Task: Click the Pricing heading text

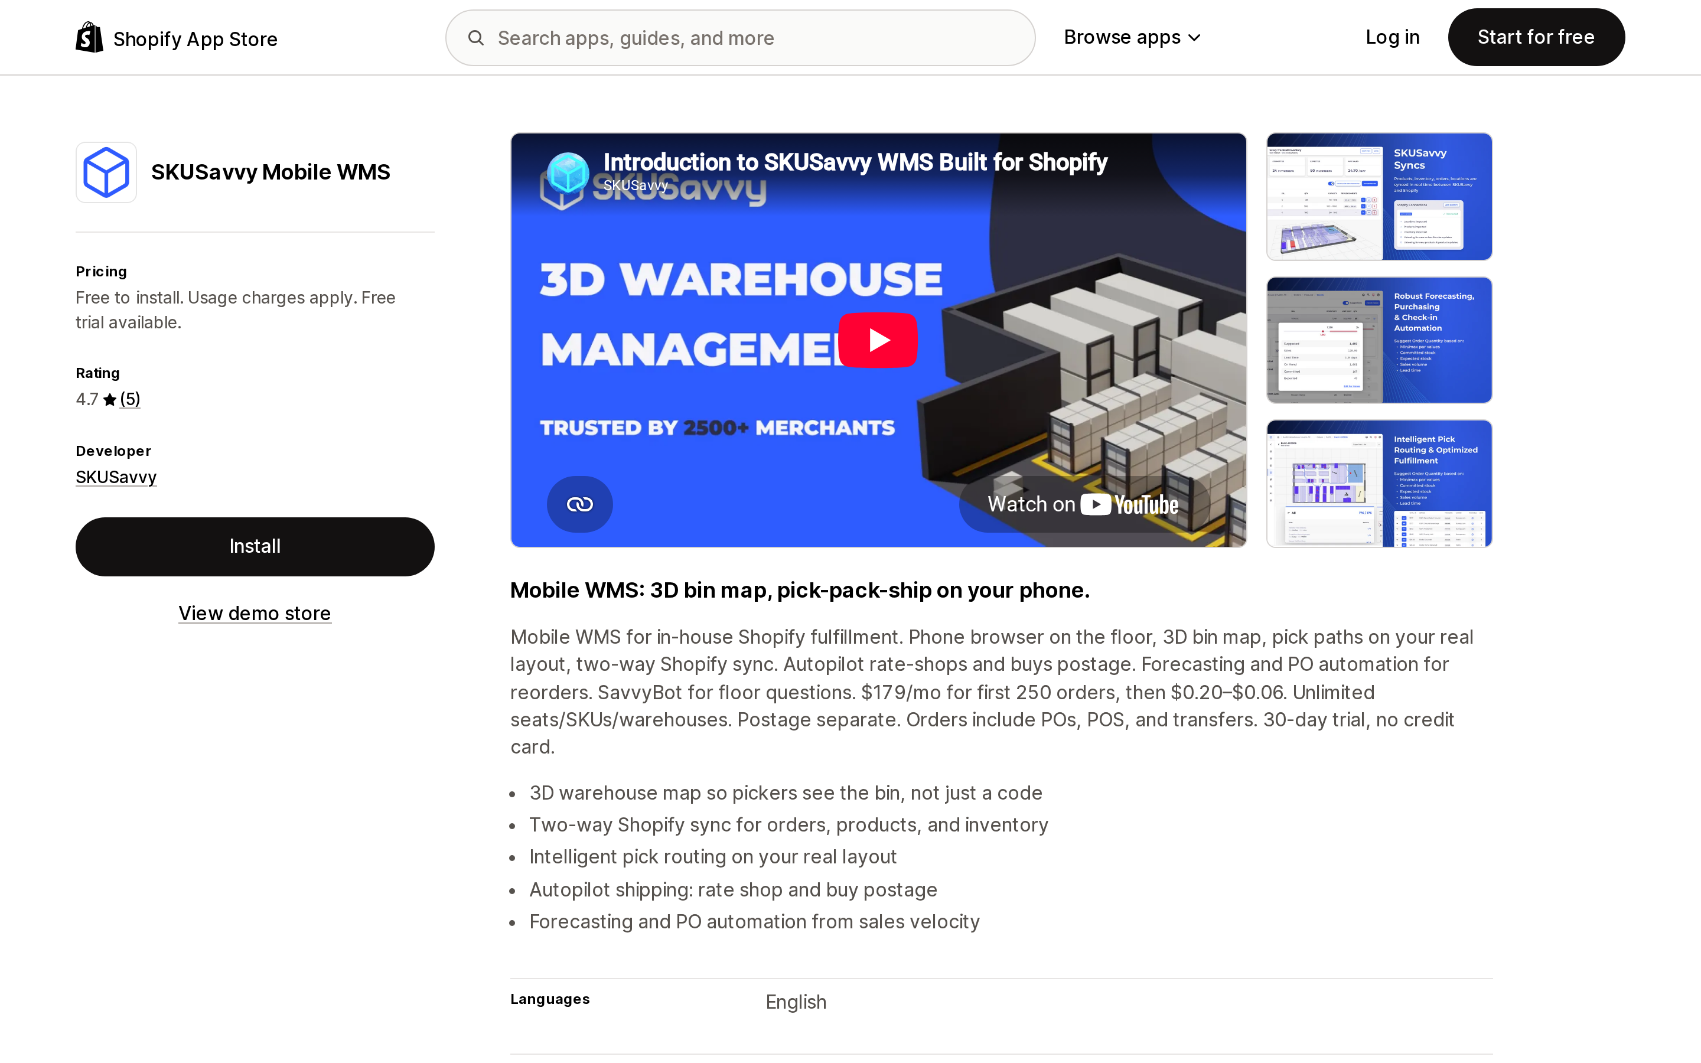Action: pyautogui.click(x=101, y=272)
